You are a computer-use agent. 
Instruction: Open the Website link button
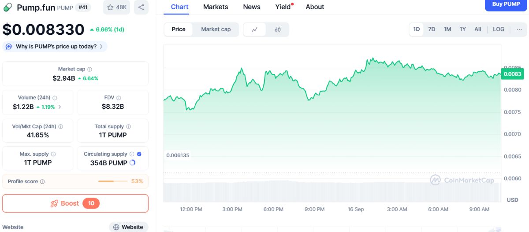click(x=128, y=227)
